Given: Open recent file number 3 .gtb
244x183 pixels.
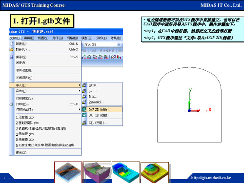Looking at the screenshot, I should 45,128.
